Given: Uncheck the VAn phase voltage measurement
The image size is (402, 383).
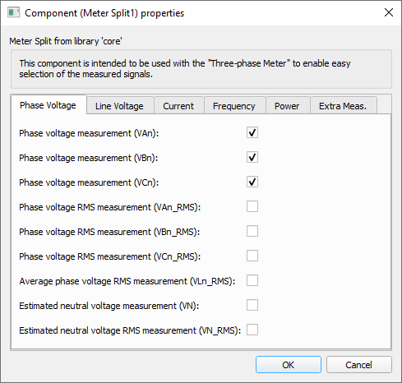Looking at the screenshot, I should [x=252, y=132].
